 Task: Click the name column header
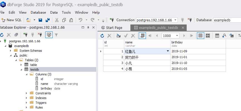pyautogui.click(x=147, y=44)
